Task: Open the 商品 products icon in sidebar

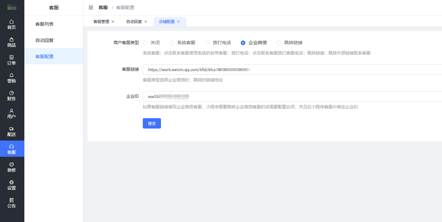Action: (x=12, y=40)
